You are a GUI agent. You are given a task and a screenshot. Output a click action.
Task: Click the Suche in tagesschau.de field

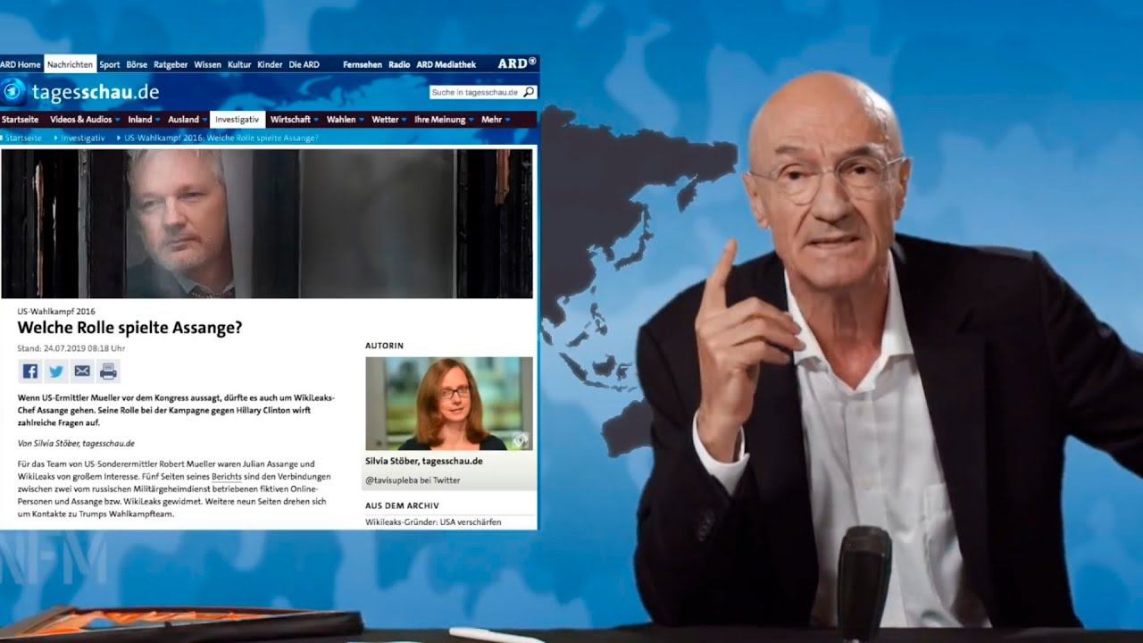(475, 92)
